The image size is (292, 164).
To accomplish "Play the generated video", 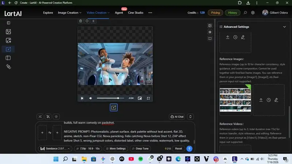I will click(x=82, y=98).
